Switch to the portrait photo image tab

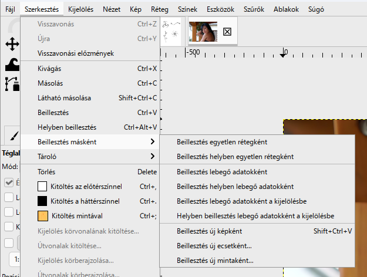point(203,32)
